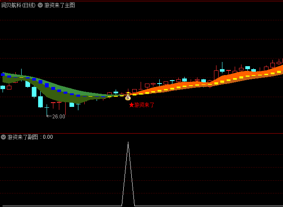Click the 游资来了副图 : 0.00 indicator label
283x207 pixels.
(30, 137)
